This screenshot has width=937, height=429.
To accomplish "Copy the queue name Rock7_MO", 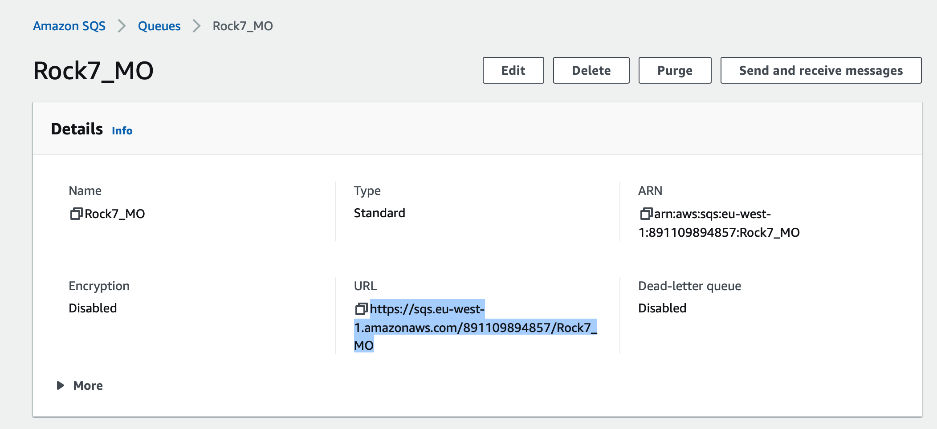I will (76, 214).
